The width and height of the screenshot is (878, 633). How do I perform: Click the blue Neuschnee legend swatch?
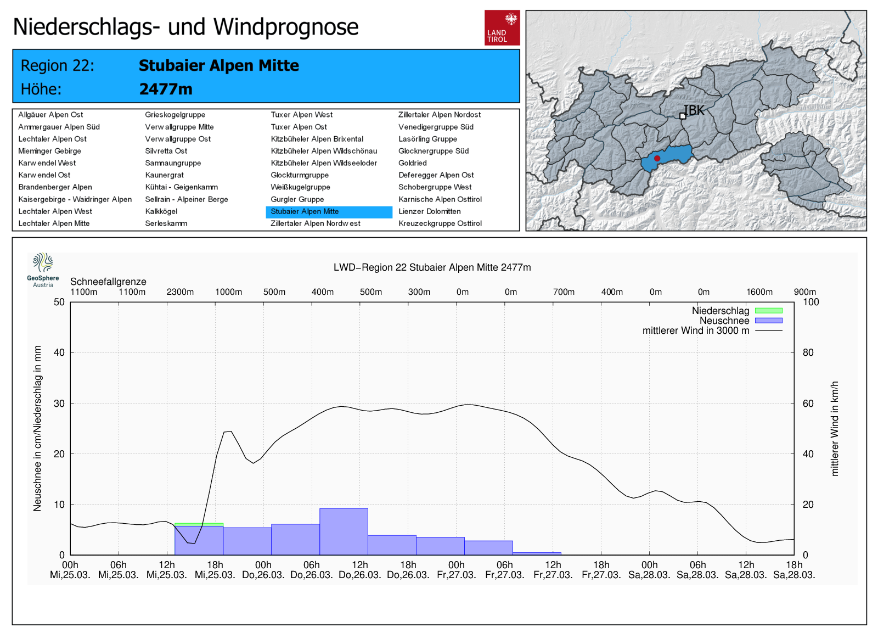pos(768,321)
